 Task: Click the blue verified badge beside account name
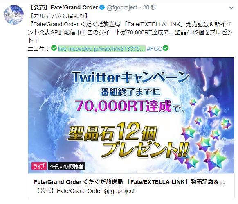pos(102,7)
